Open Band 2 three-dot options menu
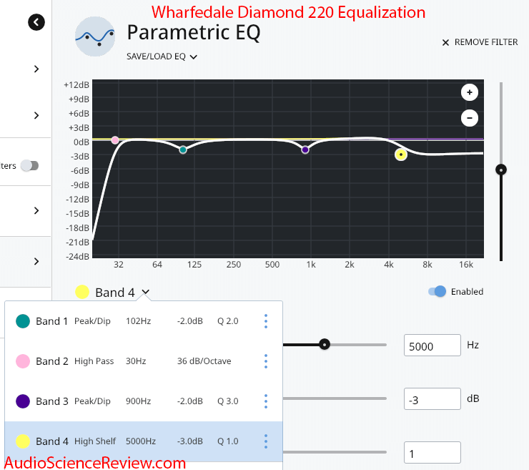 coord(266,361)
